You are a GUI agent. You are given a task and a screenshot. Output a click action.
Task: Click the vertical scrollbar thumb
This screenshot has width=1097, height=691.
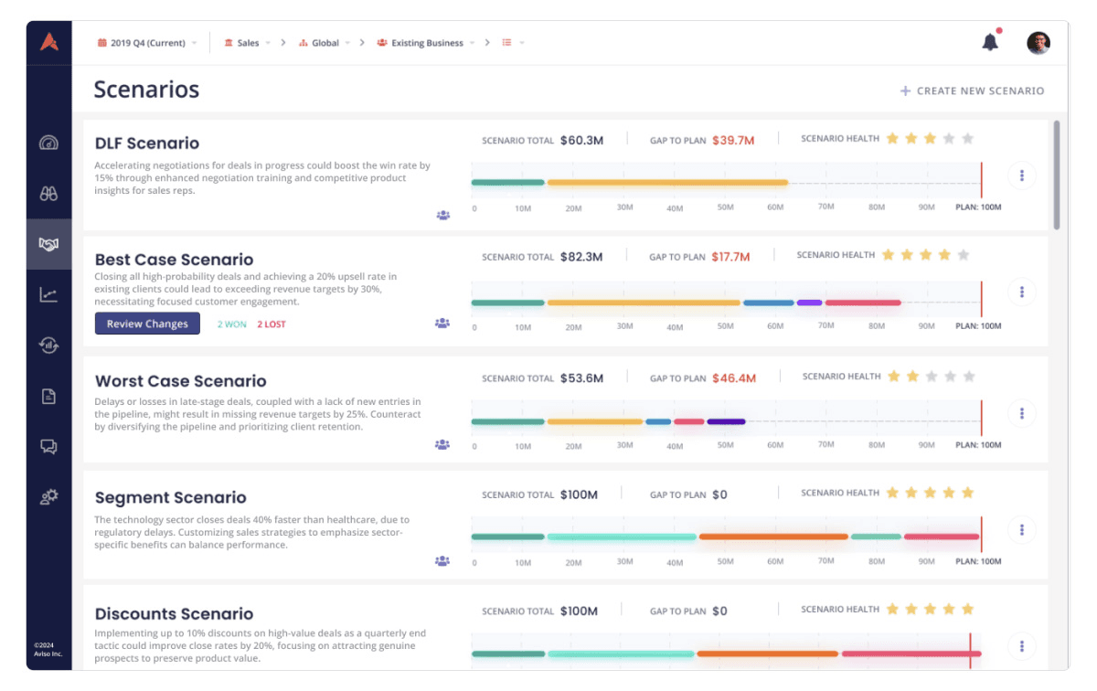pos(1058,175)
